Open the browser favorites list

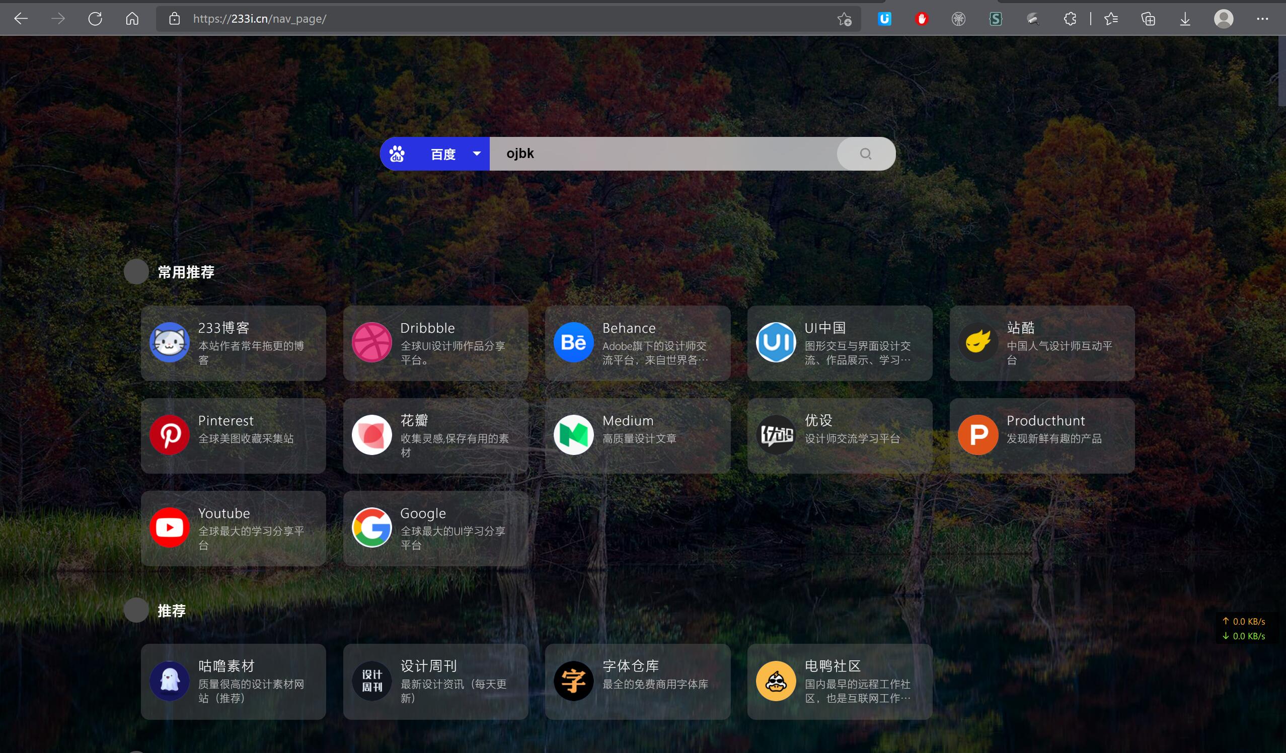coord(1111,19)
